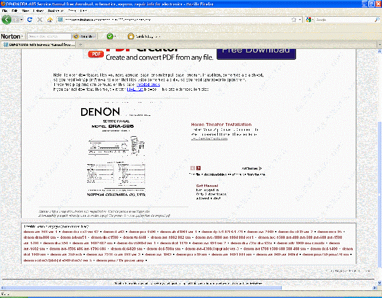Open the Tools menu
Image resolution: width=382 pixels, height=298 pixels.
point(72,11)
